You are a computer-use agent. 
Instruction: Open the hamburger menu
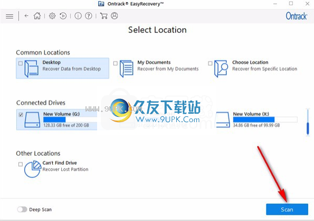pos(9,16)
